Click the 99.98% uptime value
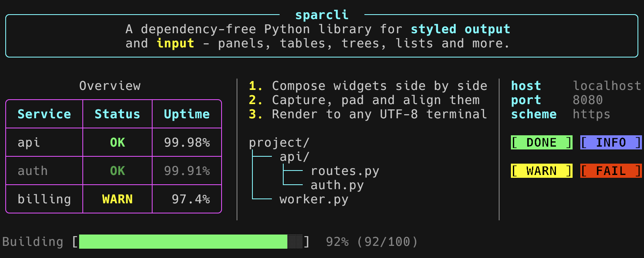The height and width of the screenshot is (258, 644). pos(187,143)
